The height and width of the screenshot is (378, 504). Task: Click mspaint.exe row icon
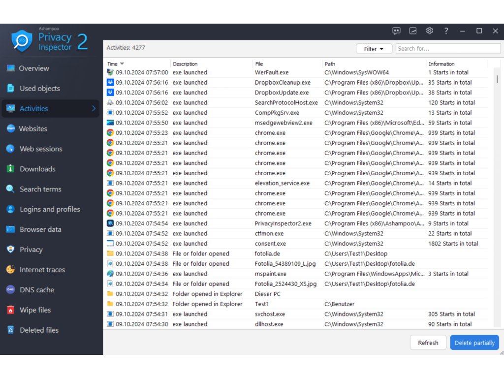[x=110, y=274]
